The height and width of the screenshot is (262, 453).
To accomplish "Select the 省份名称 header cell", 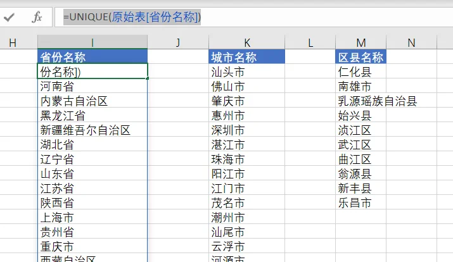I will (x=93, y=56).
